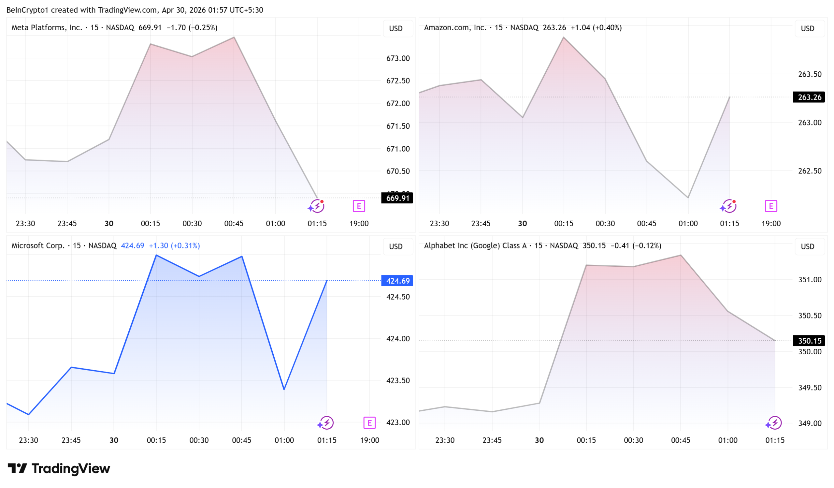Click the Meta Platforms, Inc. chart title
Screen dimensions: 834x488
(47, 27)
